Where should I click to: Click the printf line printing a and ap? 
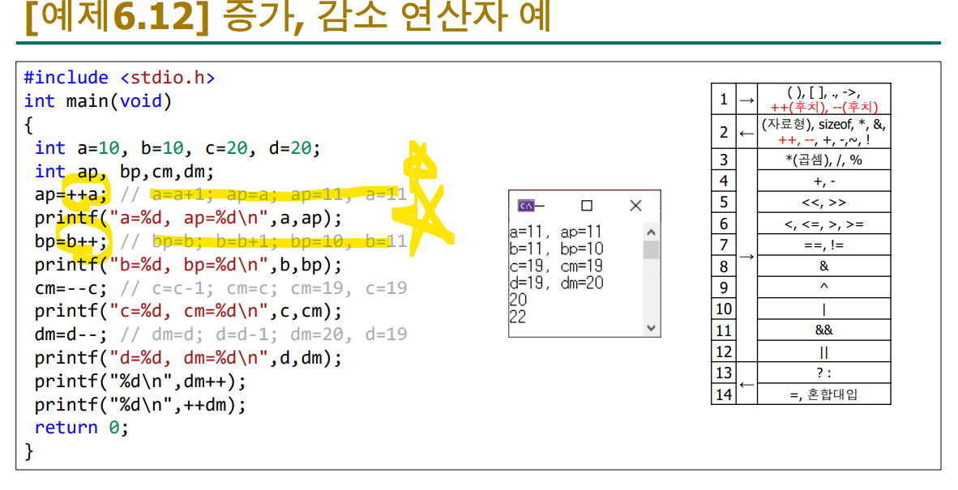pyautogui.click(x=188, y=218)
